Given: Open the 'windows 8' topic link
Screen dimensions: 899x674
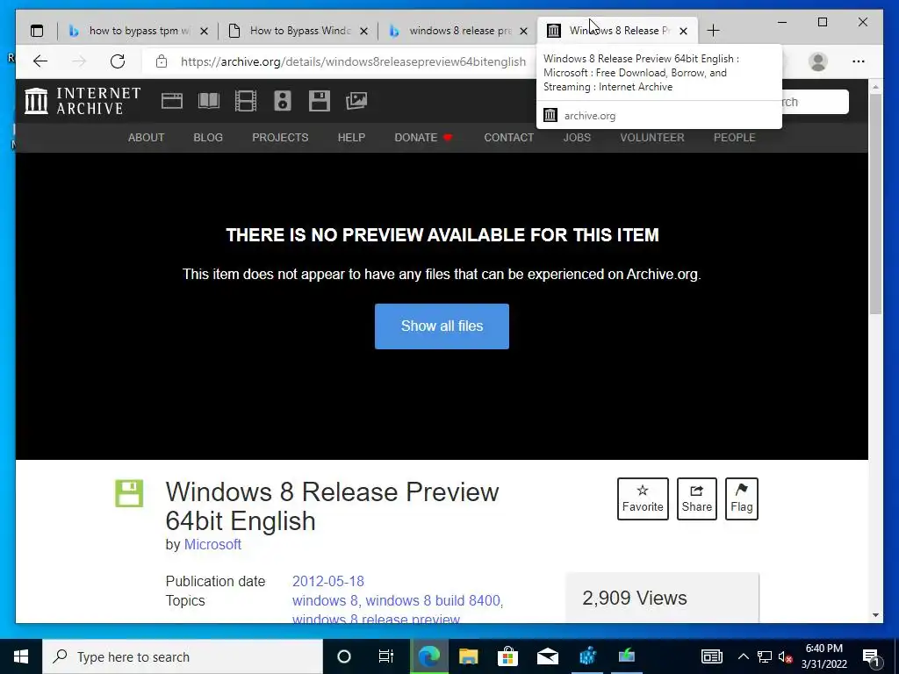Looking at the screenshot, I should click(325, 600).
